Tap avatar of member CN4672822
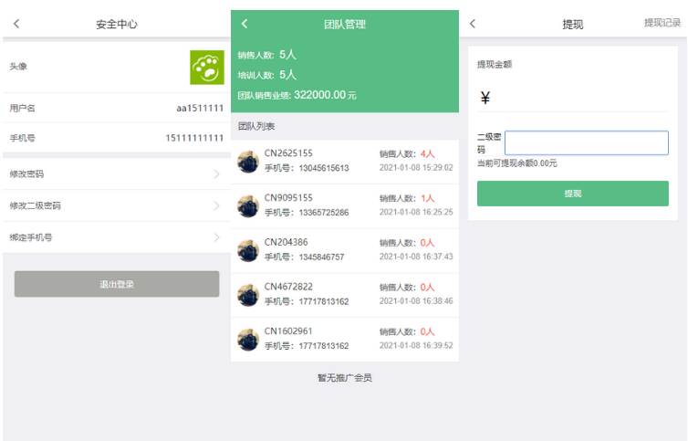688x441 pixels. tap(248, 295)
